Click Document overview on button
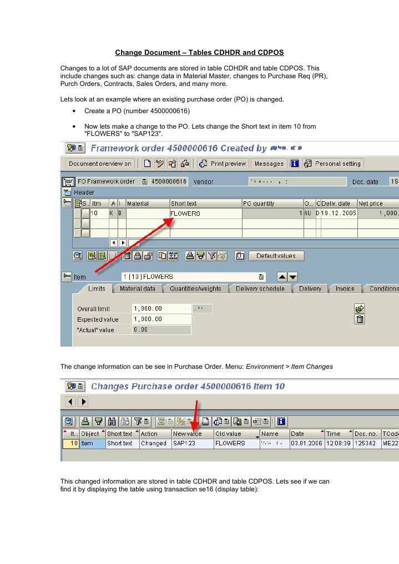The height and width of the screenshot is (564, 399). tap(100, 164)
